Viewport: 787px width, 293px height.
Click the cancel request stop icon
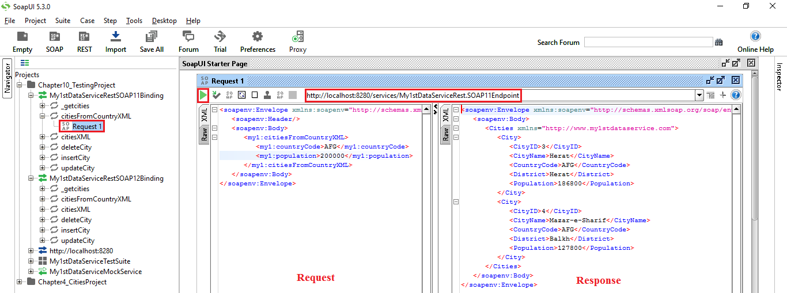(x=293, y=95)
